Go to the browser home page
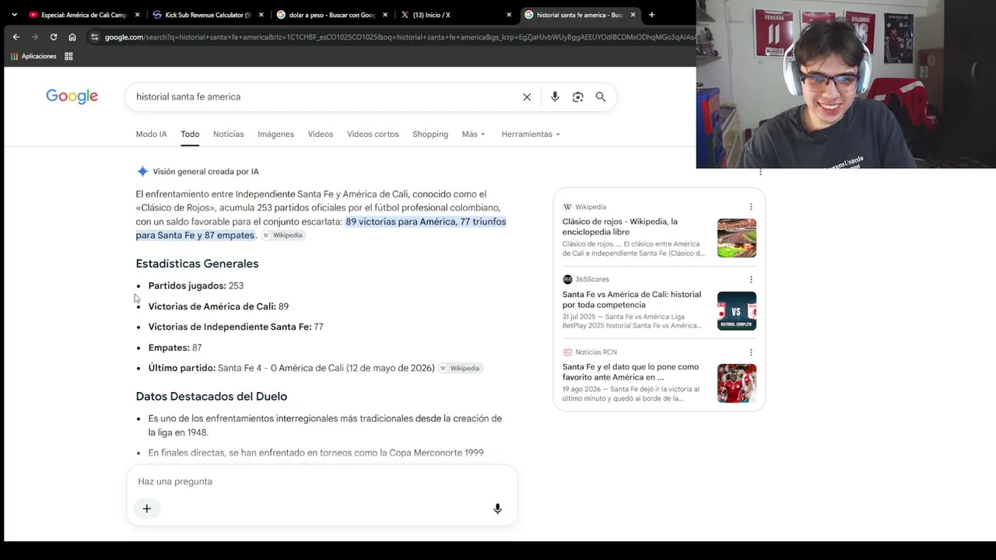 pyautogui.click(x=72, y=37)
